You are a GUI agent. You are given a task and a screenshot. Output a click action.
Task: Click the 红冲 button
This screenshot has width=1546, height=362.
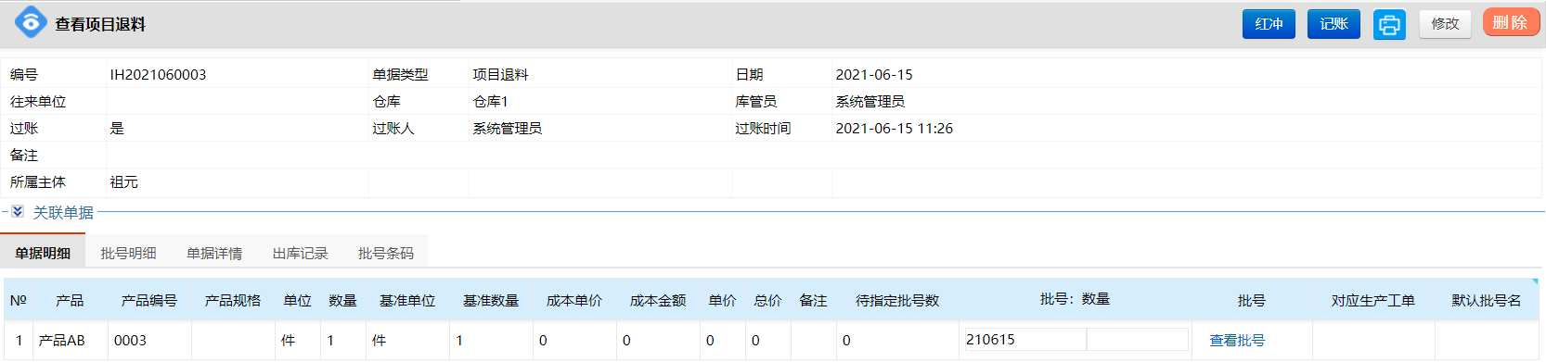click(1269, 24)
